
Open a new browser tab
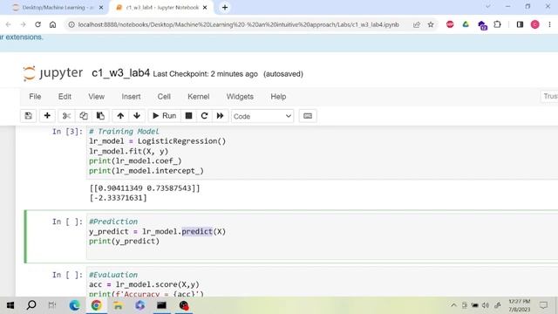click(x=225, y=8)
